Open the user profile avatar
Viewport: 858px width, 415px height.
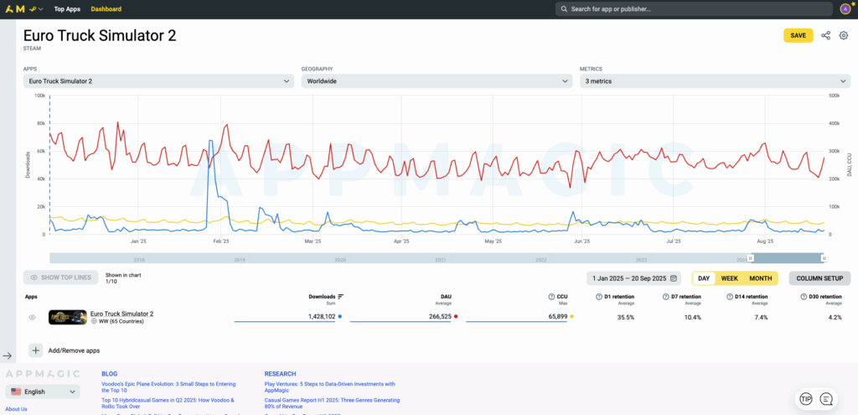click(845, 9)
